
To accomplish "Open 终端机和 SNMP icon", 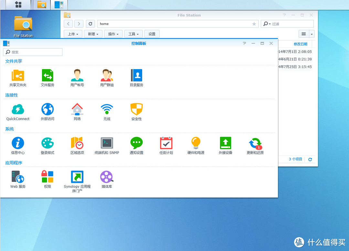I will [107, 145].
